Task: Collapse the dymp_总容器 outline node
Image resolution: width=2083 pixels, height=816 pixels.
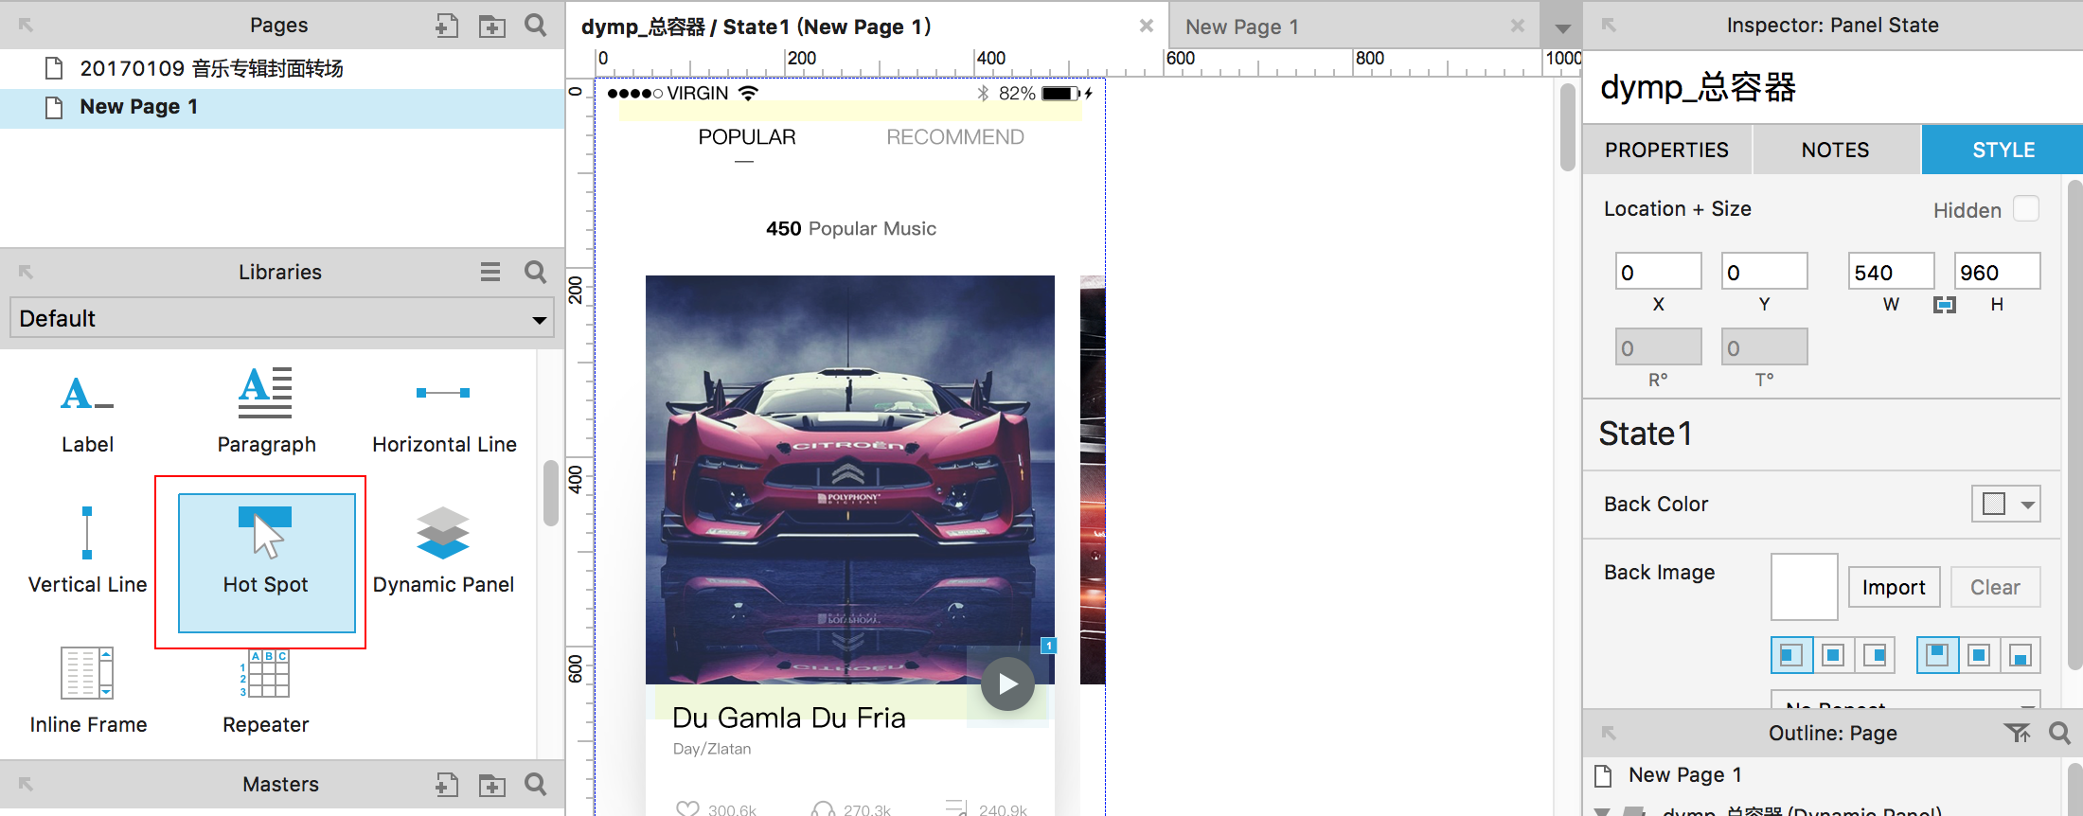Action: click(1602, 811)
